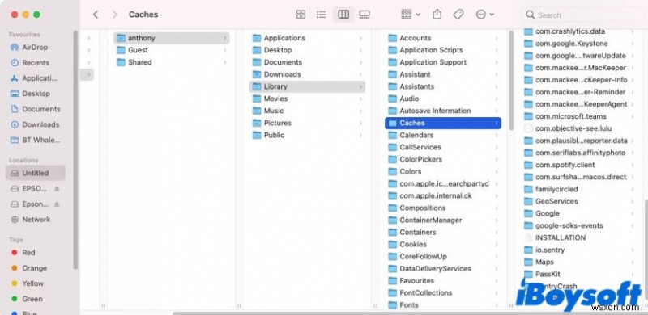The image size is (648, 315).
Task: Expand the Shared folder chevron
Action: tap(225, 62)
